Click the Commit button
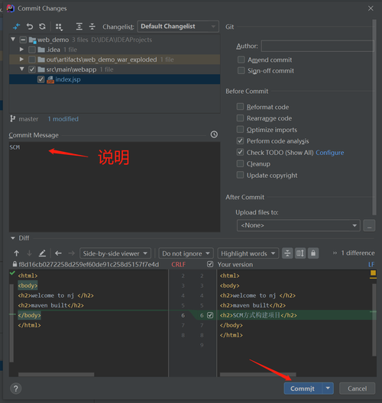The height and width of the screenshot is (403, 382). click(303, 388)
